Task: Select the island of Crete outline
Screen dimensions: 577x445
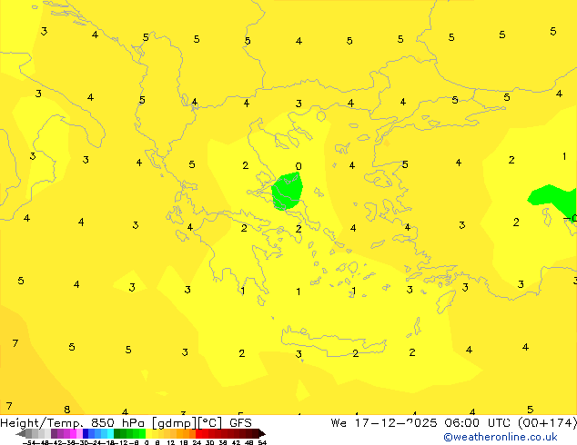Action: (x=333, y=341)
